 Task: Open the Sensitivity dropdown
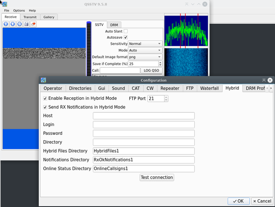coord(145,44)
